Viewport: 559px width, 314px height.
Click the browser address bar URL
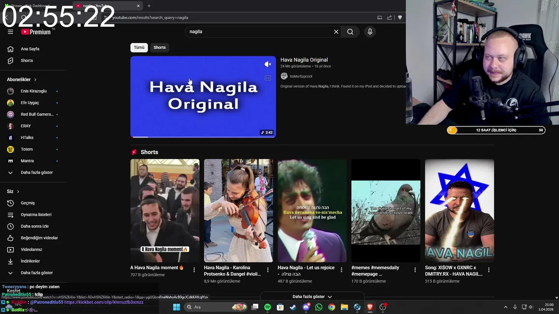click(x=150, y=17)
